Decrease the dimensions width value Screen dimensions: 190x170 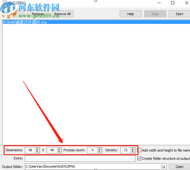click(x=37, y=152)
